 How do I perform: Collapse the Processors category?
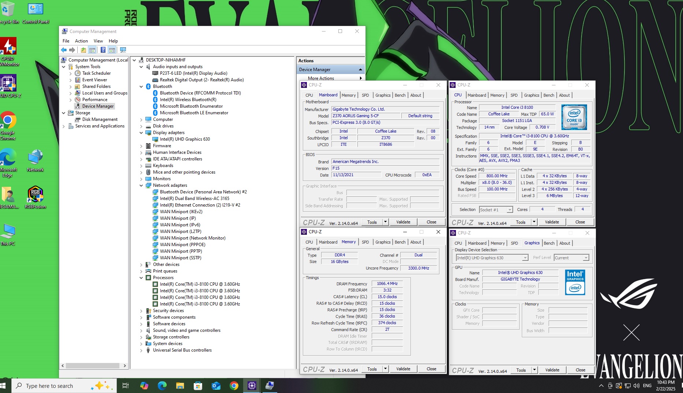pyautogui.click(x=141, y=278)
